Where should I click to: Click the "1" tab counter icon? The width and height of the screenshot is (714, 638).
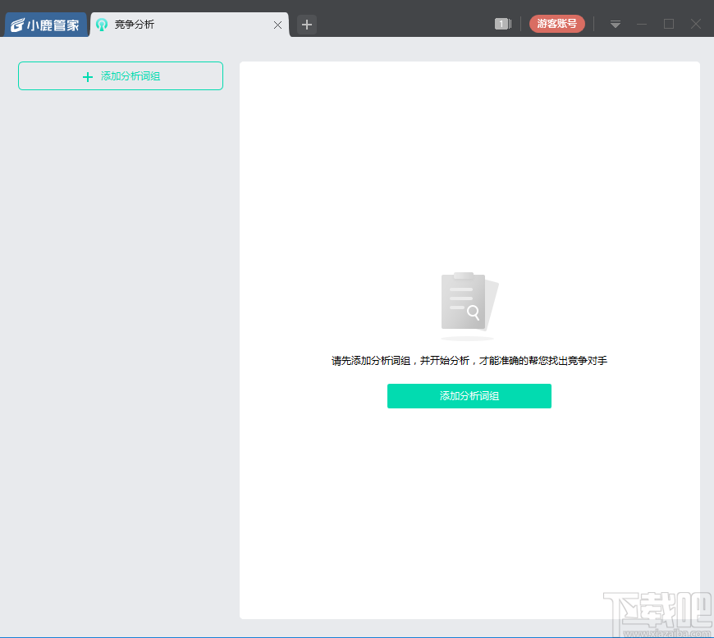(x=501, y=24)
